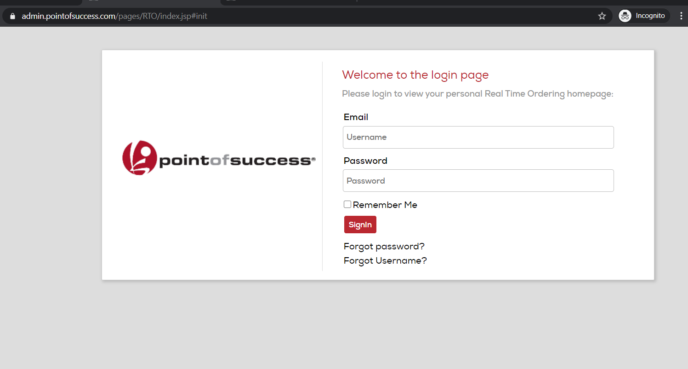Click the 'Welcome to the login page' heading
This screenshot has height=369, width=688.
click(x=415, y=75)
